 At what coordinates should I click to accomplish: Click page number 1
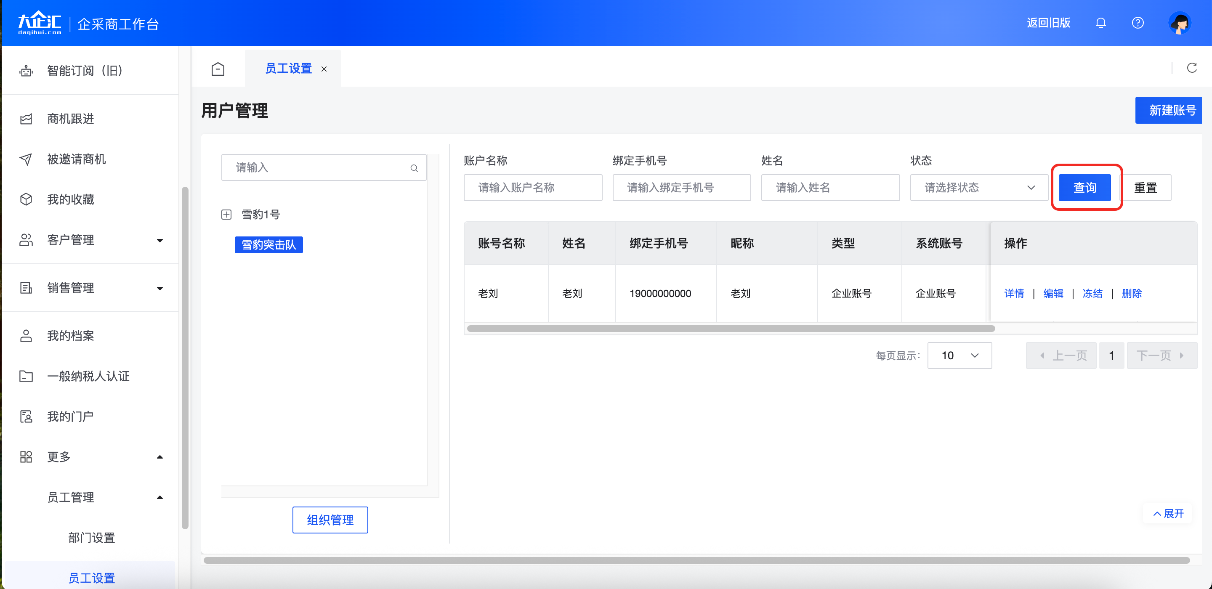[1111, 356]
